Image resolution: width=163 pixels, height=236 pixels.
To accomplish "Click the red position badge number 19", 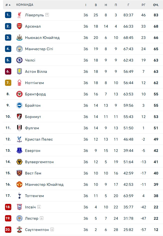I will (x=8, y=218).
